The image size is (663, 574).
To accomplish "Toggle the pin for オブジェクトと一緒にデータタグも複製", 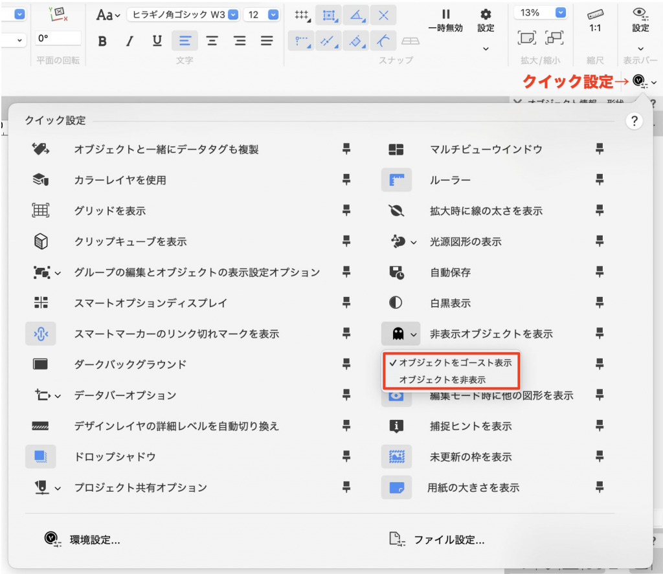I will point(346,149).
